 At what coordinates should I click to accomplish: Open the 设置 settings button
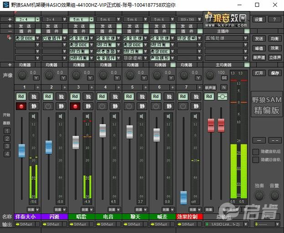(x=259, y=19)
